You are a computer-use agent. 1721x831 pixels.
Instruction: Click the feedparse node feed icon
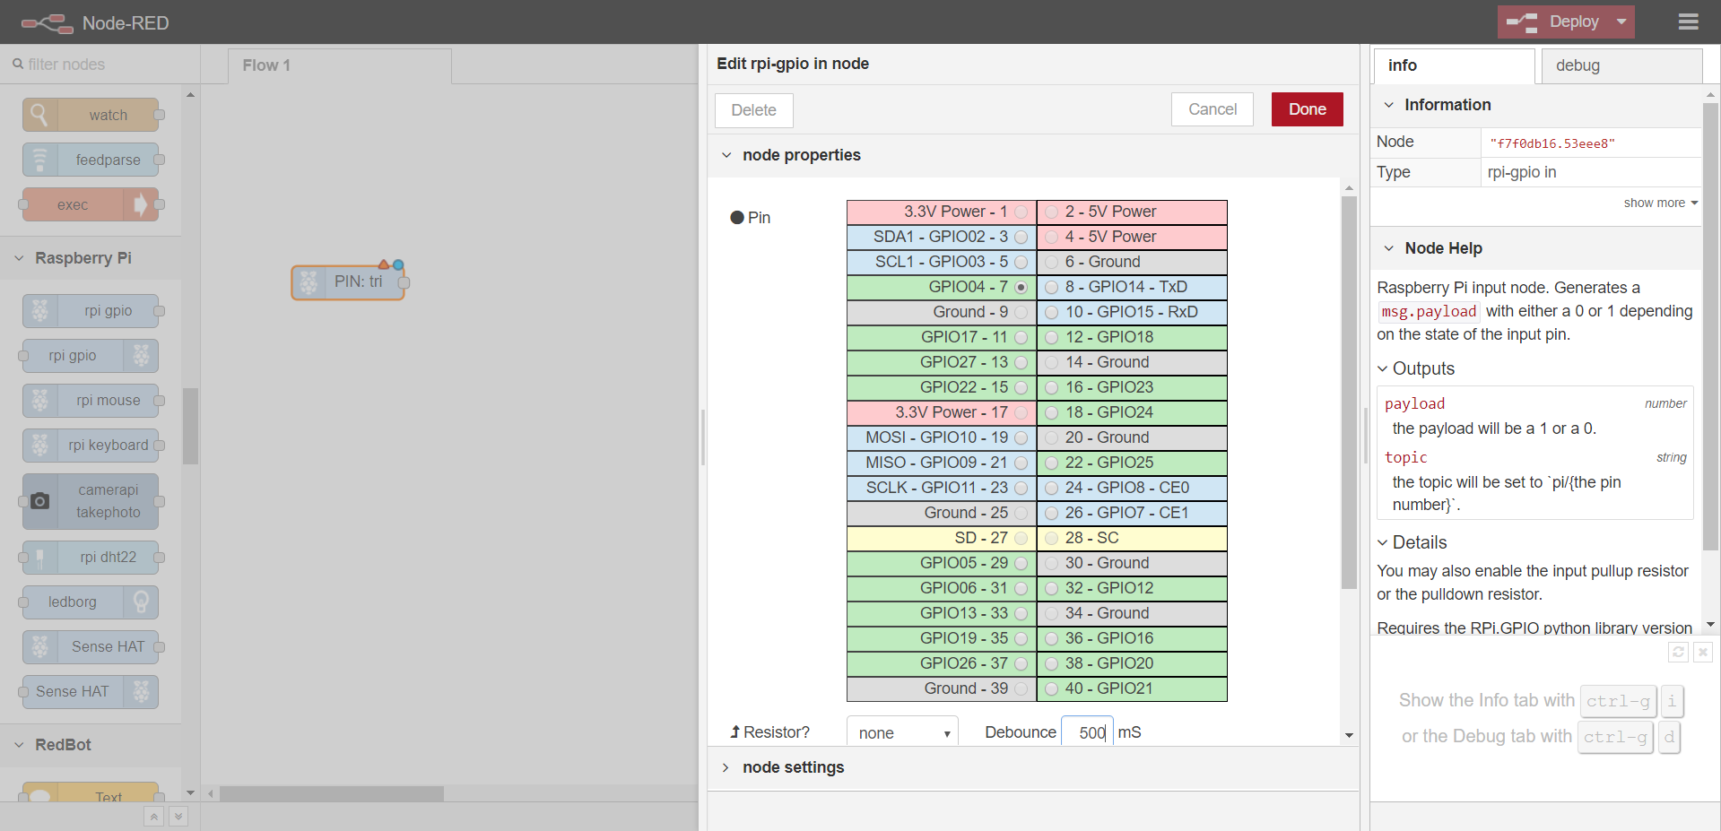(x=39, y=160)
